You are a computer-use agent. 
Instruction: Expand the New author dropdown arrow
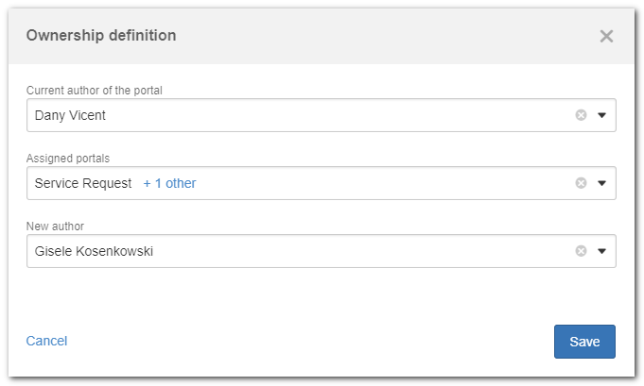[x=601, y=252]
